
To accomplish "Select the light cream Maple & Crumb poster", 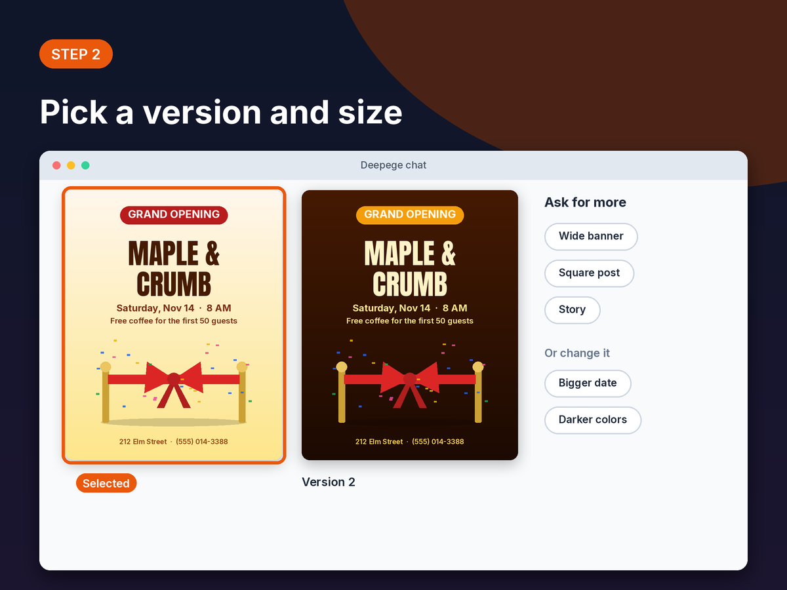I will (x=174, y=325).
